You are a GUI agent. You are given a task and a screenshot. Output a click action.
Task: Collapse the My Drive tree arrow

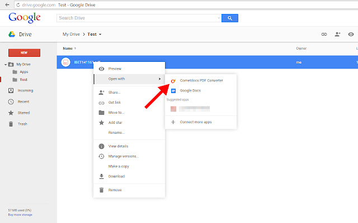pyautogui.click(x=6, y=65)
